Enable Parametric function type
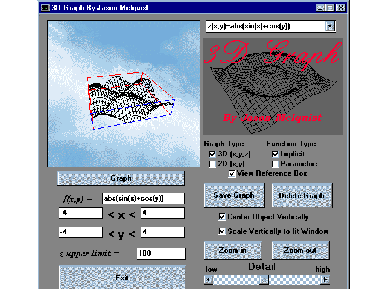 click(276, 164)
